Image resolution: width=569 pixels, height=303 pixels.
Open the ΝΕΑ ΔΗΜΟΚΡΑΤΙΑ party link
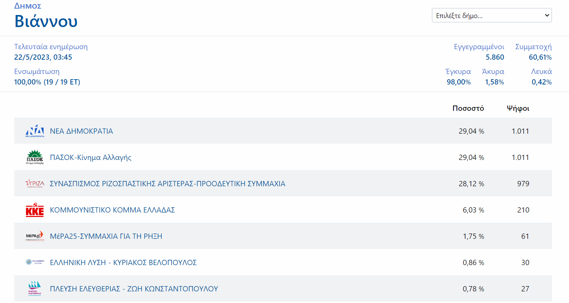point(81,131)
